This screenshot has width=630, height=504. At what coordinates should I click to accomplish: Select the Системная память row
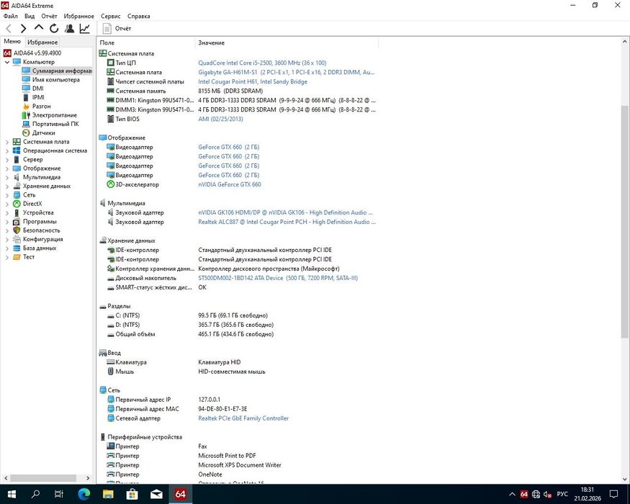(238, 91)
